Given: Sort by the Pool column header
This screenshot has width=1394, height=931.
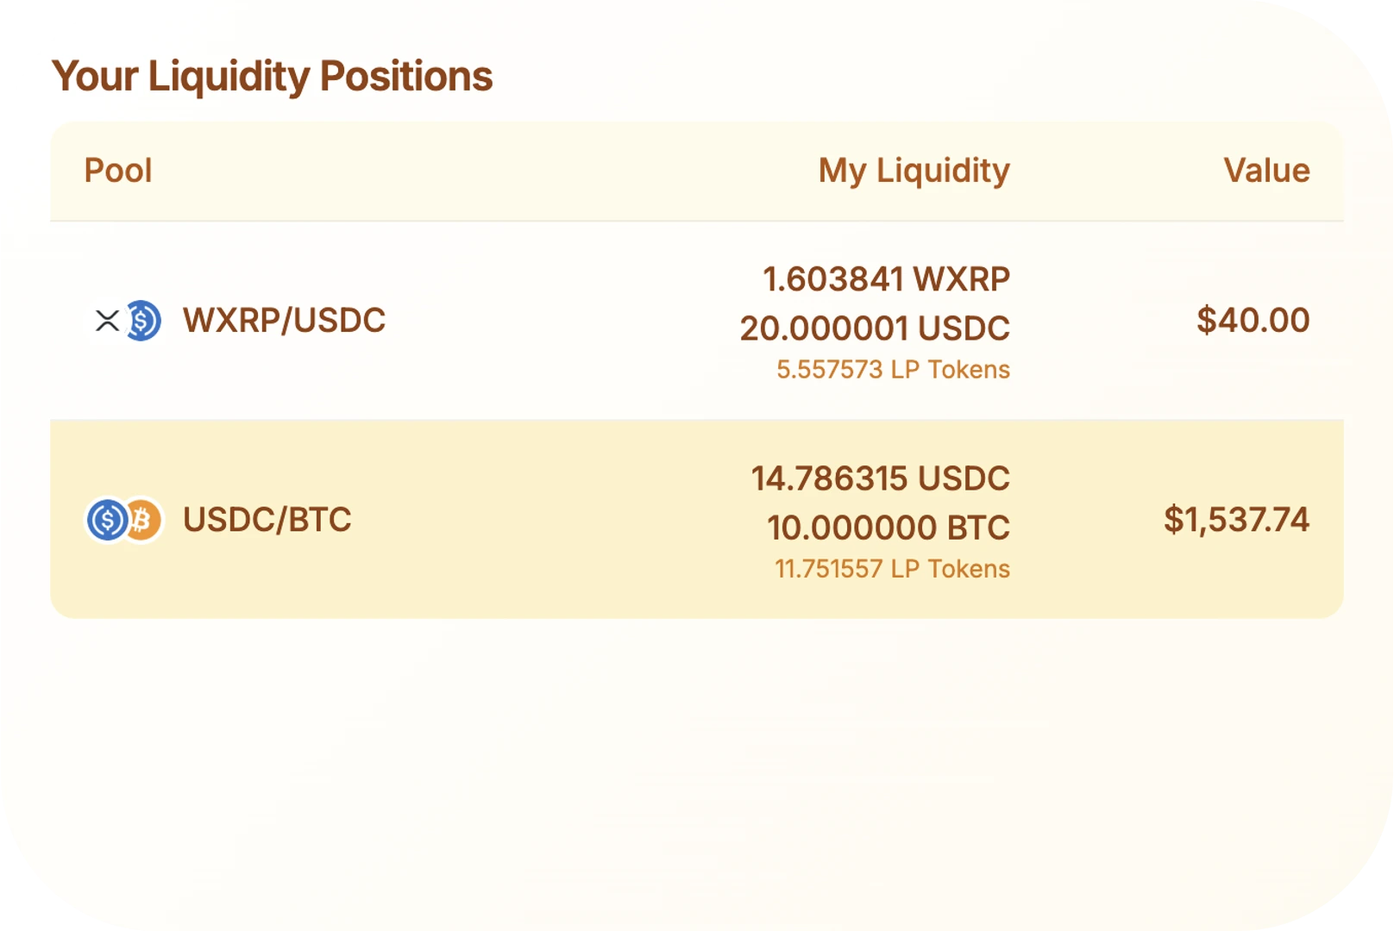Looking at the screenshot, I should pyautogui.click(x=118, y=171).
